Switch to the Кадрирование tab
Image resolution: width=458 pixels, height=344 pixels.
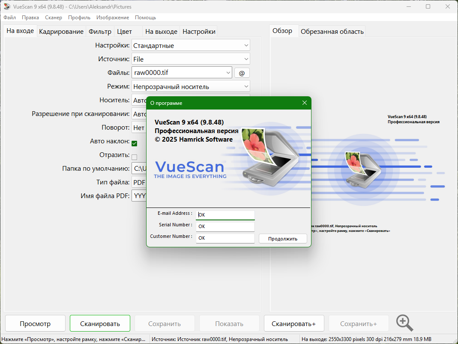click(61, 32)
